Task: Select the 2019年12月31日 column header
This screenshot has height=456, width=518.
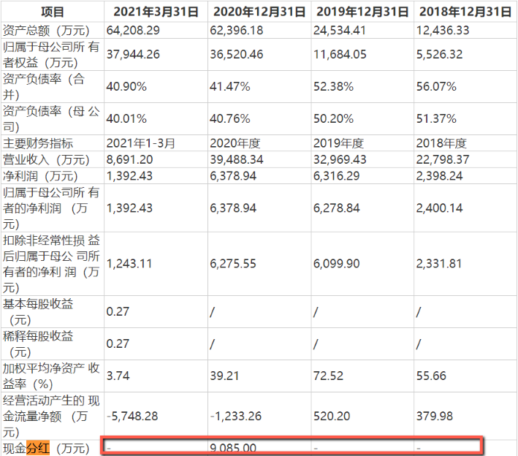Action: click(362, 12)
